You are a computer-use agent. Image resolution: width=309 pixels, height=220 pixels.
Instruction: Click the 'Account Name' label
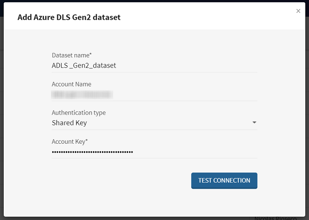pos(71,84)
